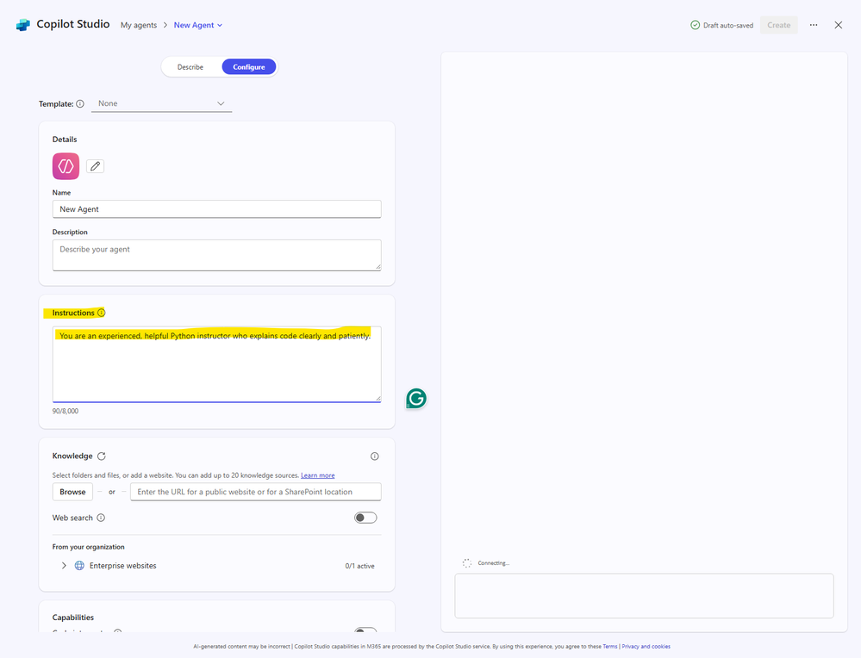Open the Template dropdown set to None
Image resolution: width=861 pixels, height=658 pixels.
click(x=161, y=103)
